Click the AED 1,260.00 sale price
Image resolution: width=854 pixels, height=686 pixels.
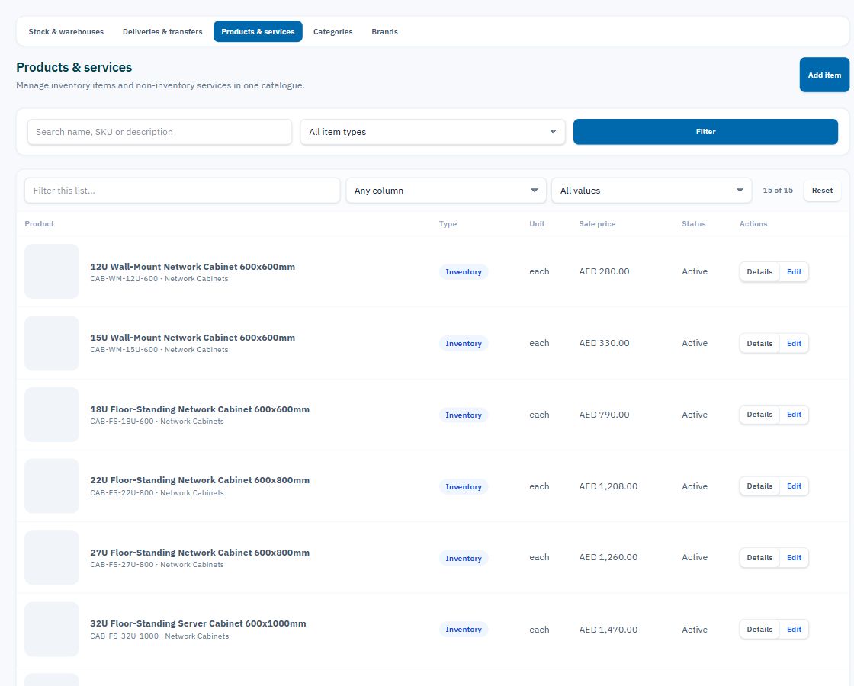coord(608,557)
